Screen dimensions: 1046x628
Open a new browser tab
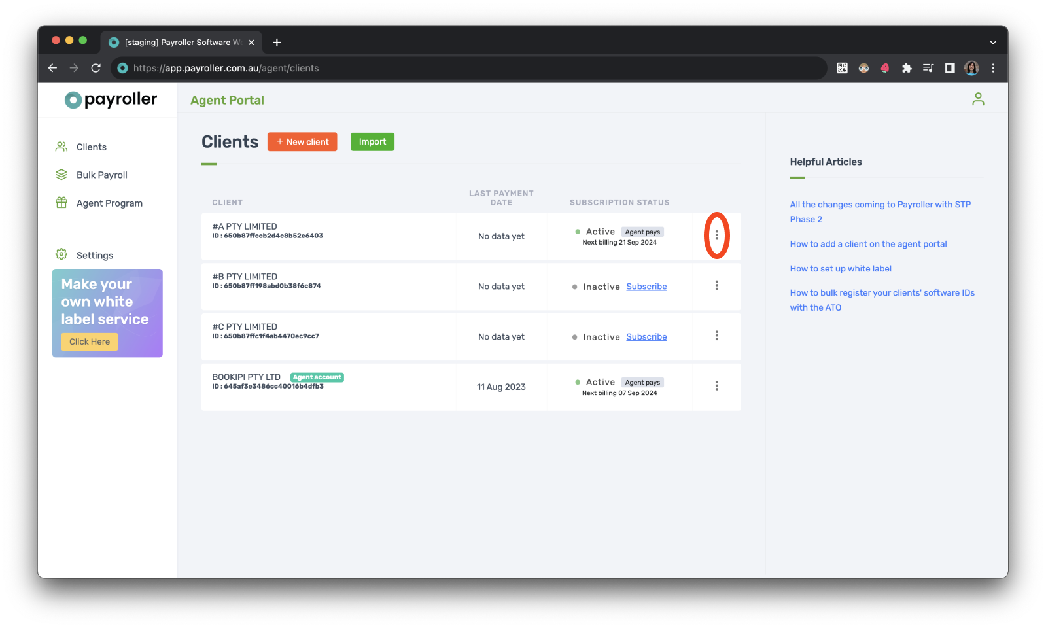click(277, 43)
